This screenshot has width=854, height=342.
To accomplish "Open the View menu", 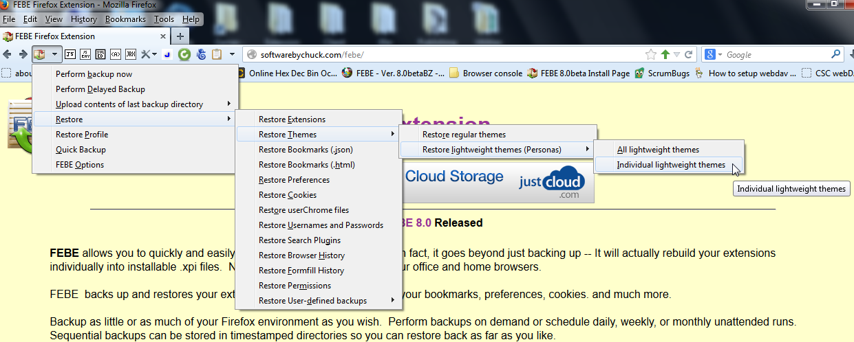I will click(x=54, y=19).
